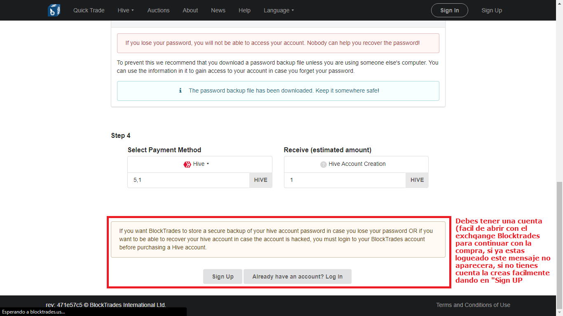This screenshot has height=316, width=563.
Task: Open the About page
Action: (190, 10)
